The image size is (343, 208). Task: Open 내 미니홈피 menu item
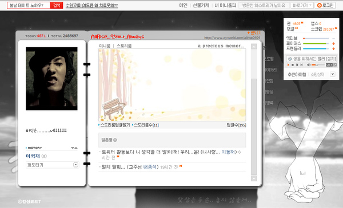pos(225,5)
